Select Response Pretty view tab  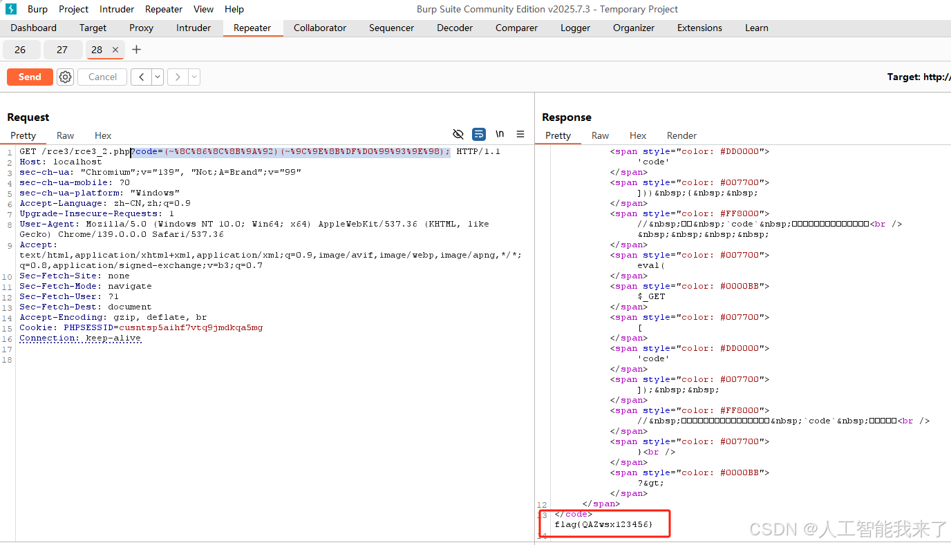coord(558,135)
